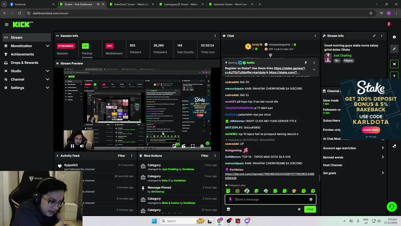Open Host Channel option
401x226 pixels.
332,165
